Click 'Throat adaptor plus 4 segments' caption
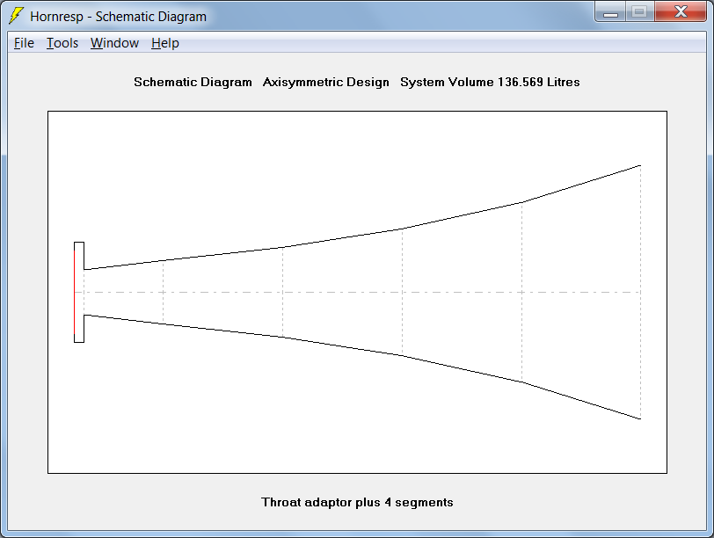This screenshot has width=714, height=538. click(357, 502)
